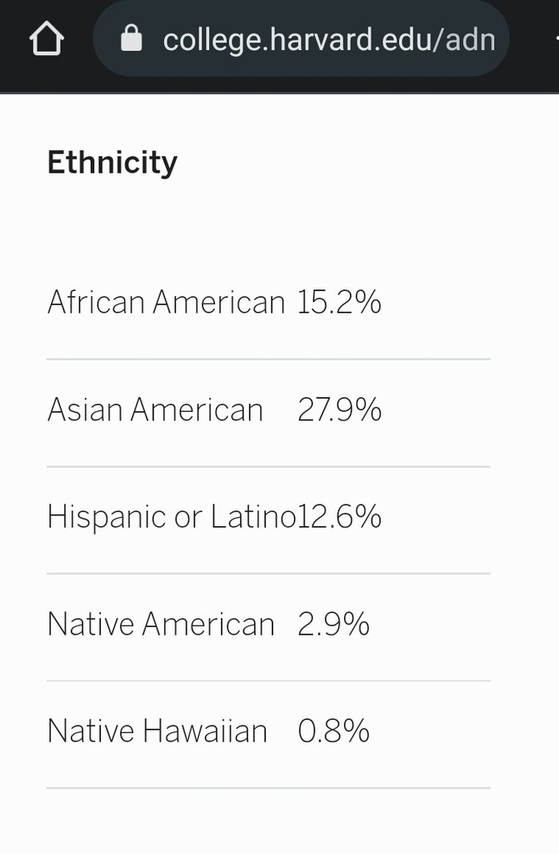Tap the browser Home icon
This screenshot has width=559, height=854.
click(47, 39)
